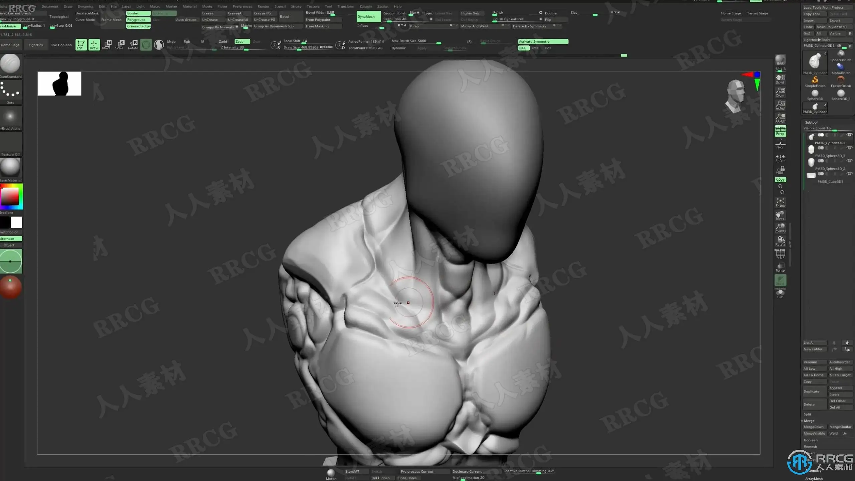Expand the Subtool palette header
This screenshot has height=481, width=855.
click(x=811, y=122)
